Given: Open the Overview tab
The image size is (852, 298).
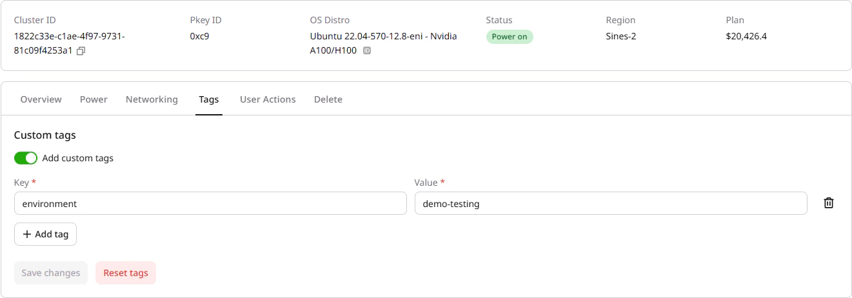Looking at the screenshot, I should pos(41,99).
